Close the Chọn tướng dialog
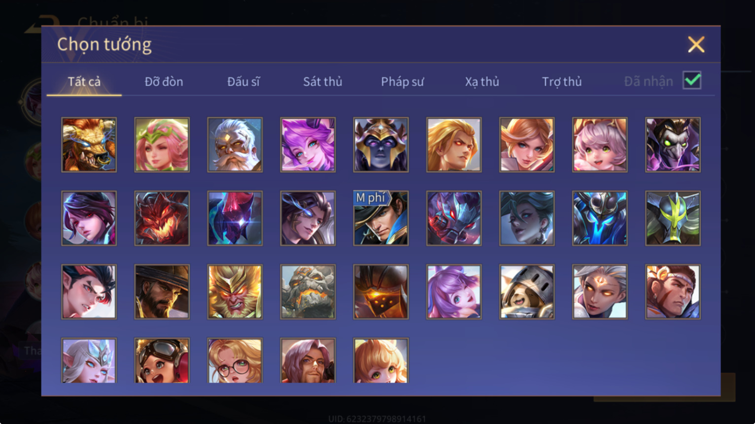The height and width of the screenshot is (424, 755). 696,45
